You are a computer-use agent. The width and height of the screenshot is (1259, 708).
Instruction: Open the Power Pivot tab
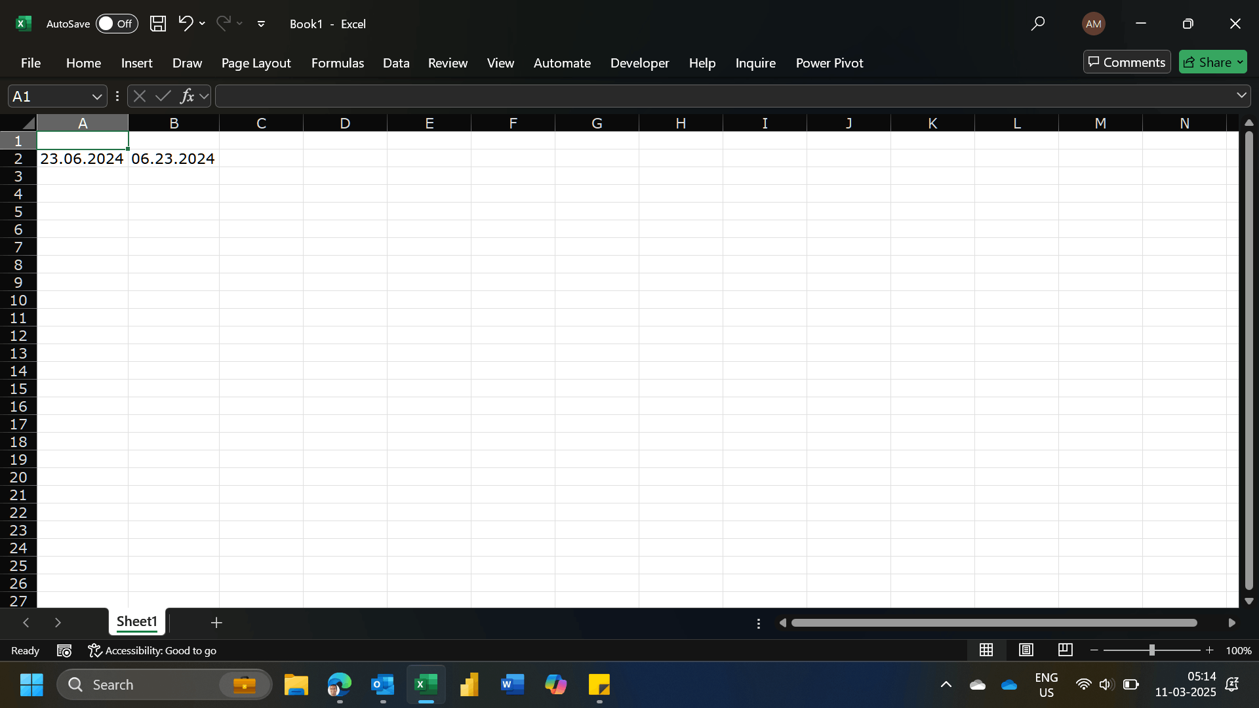click(x=829, y=63)
